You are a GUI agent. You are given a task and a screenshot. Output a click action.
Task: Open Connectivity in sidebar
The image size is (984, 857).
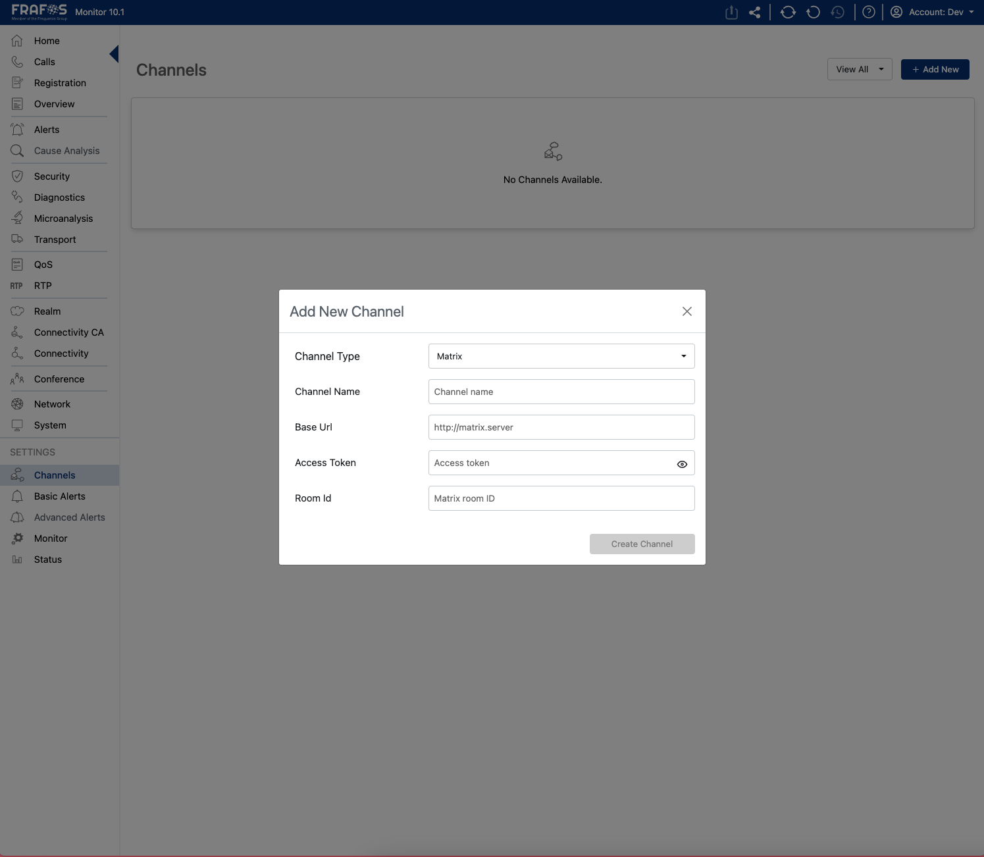coord(59,353)
